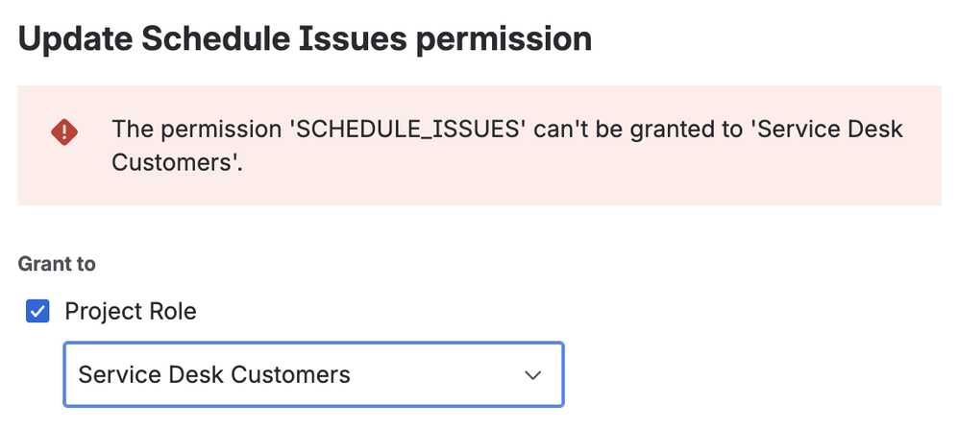Screen dimensions: 959x428
Task: Open the Service Desk Customers dropdown
Action: pos(314,374)
